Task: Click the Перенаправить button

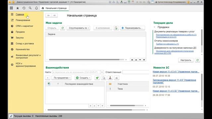Action: (x=132, y=28)
